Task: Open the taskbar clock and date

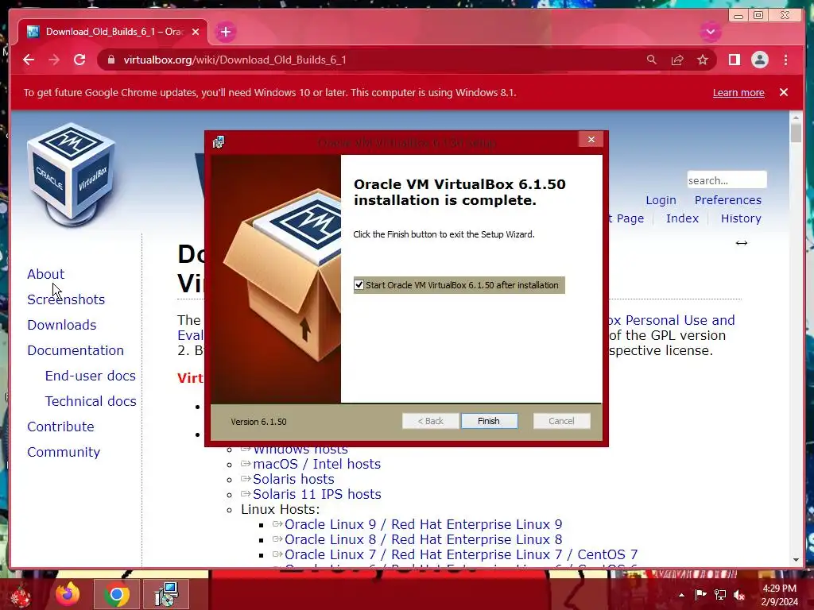Action: (x=779, y=595)
